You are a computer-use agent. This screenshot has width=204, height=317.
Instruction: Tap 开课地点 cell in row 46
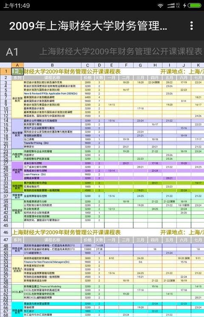182,232
